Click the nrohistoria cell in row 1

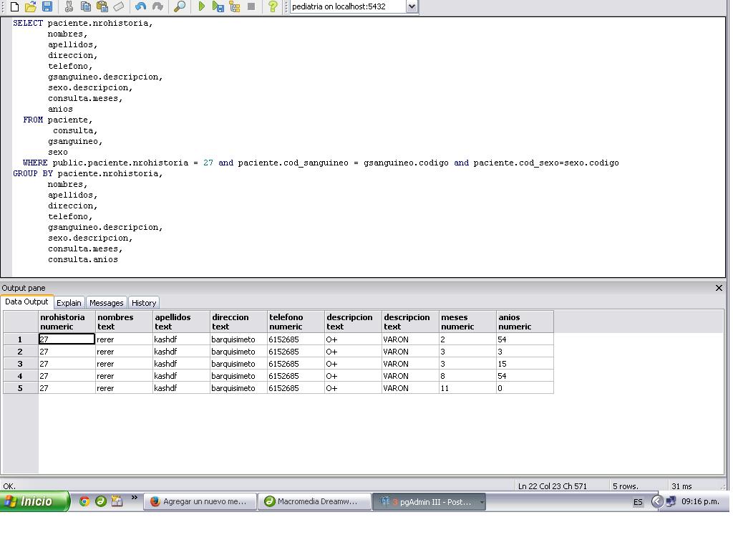coord(67,339)
